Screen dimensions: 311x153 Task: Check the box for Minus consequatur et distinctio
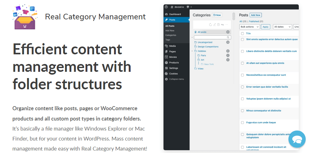click(242, 111)
